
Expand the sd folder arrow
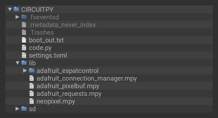pyautogui.click(x=17, y=109)
